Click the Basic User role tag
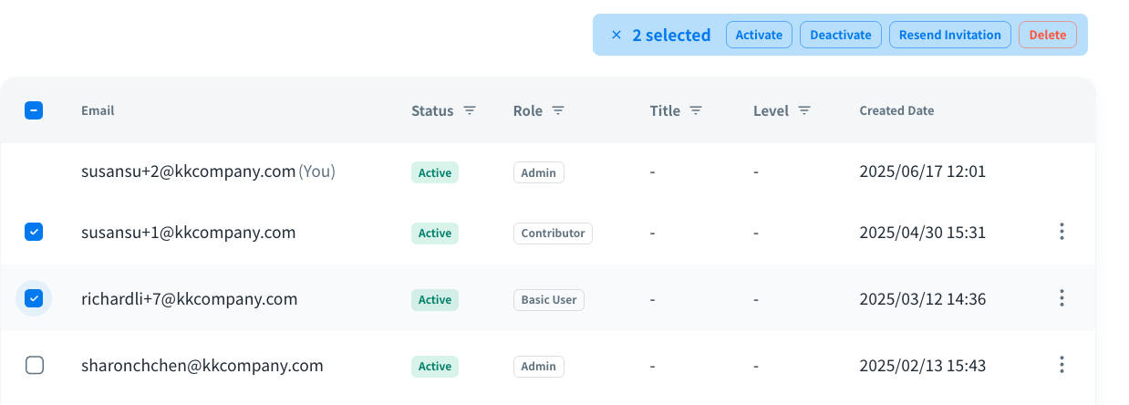 point(549,299)
